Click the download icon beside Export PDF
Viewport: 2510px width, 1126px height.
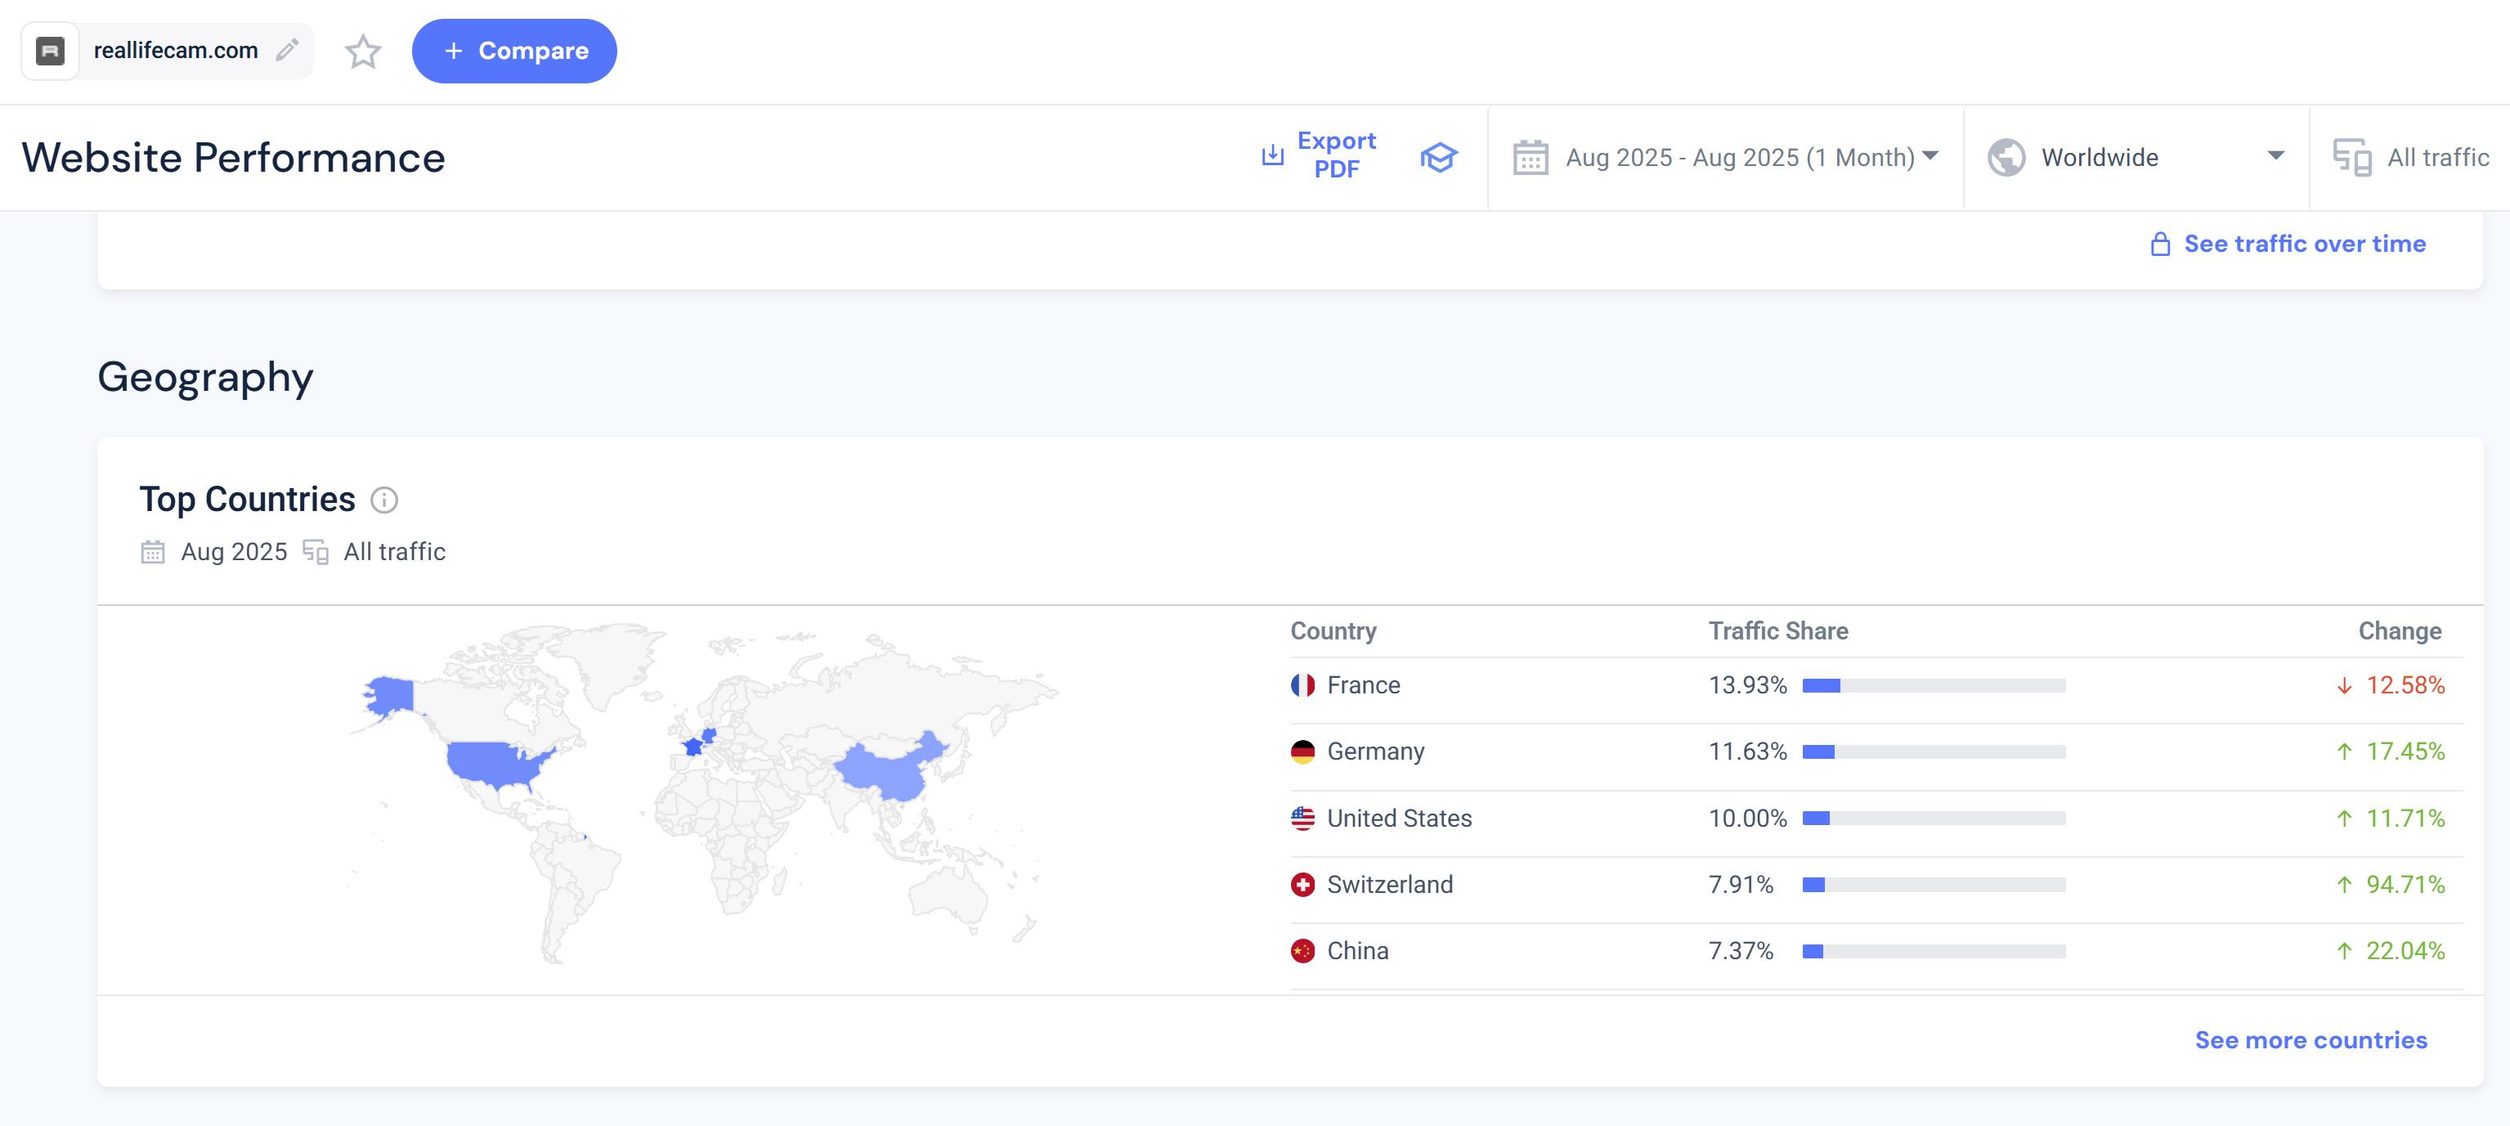pyautogui.click(x=1272, y=155)
